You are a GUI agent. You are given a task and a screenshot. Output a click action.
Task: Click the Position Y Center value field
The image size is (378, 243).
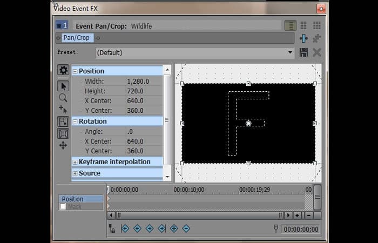pyautogui.click(x=144, y=110)
